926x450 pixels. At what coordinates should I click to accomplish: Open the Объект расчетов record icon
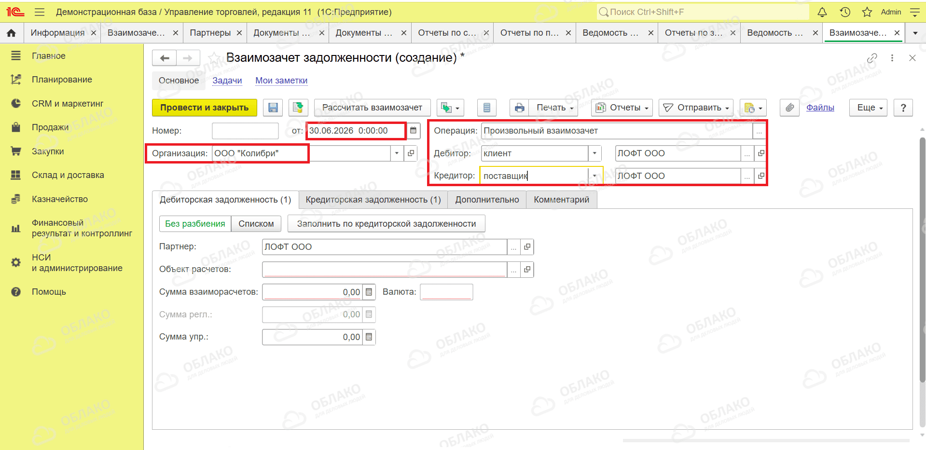click(x=527, y=270)
